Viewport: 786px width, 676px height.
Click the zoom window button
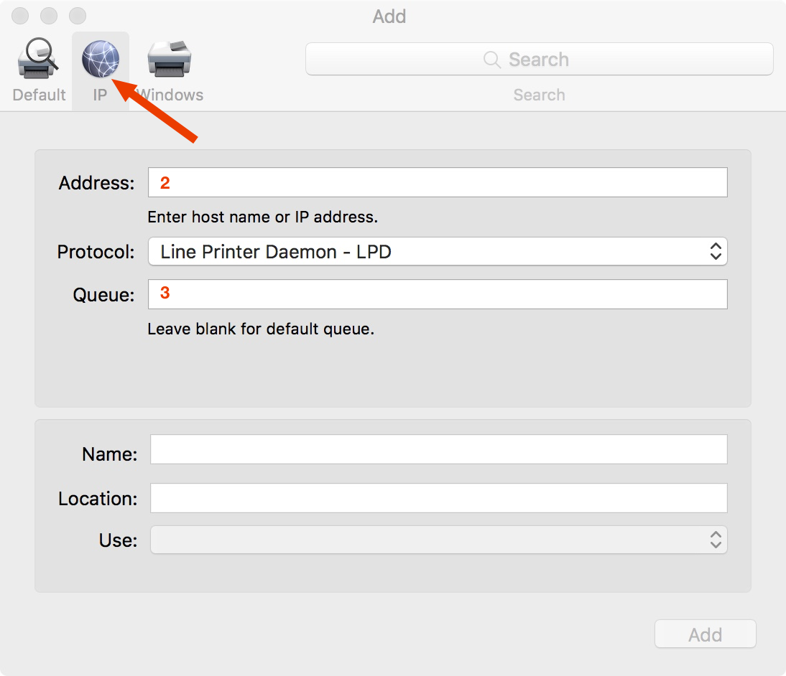(77, 16)
